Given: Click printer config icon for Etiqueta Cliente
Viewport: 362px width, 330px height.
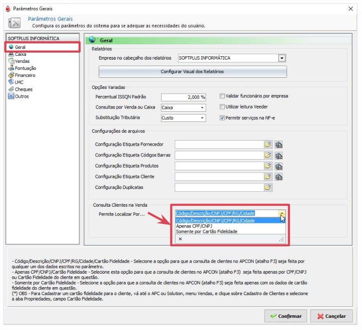Looking at the screenshot, I should pyautogui.click(x=279, y=177).
